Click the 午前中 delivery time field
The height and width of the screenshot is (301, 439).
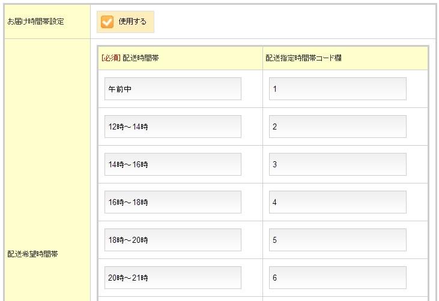tap(172, 89)
